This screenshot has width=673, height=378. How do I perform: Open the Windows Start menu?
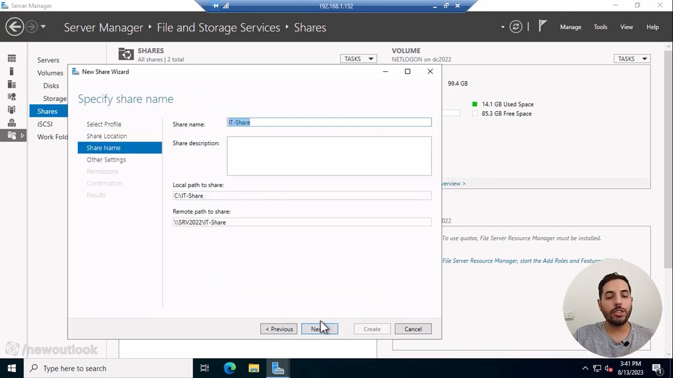click(x=12, y=368)
